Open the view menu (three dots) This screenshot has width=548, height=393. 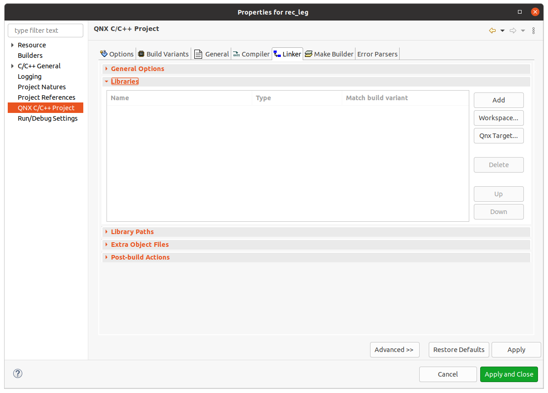[534, 31]
